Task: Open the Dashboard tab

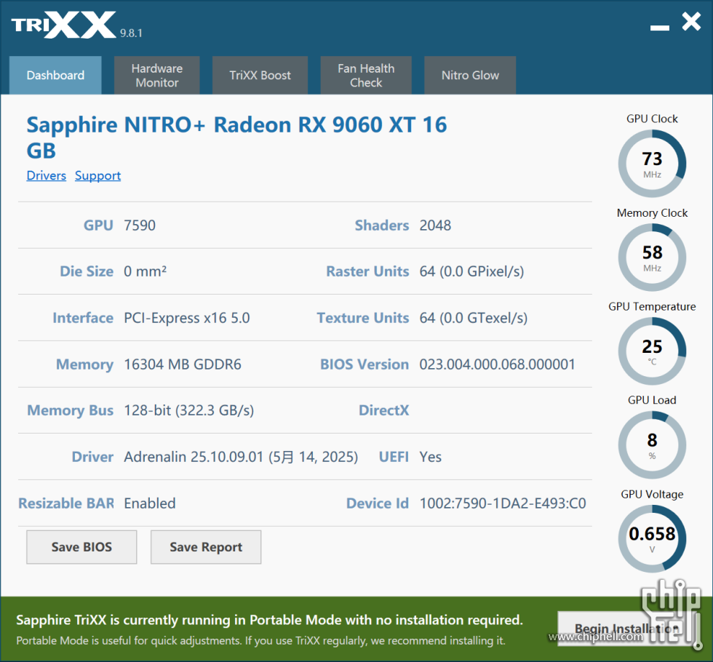Action: (x=55, y=75)
